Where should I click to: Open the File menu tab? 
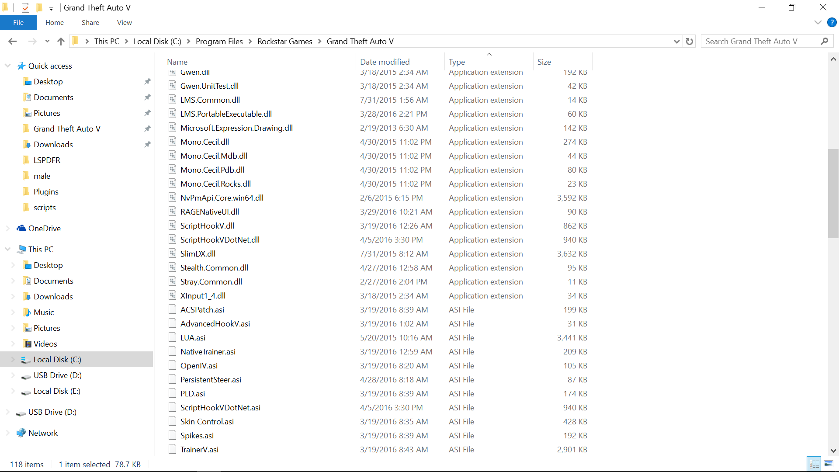[x=18, y=22]
